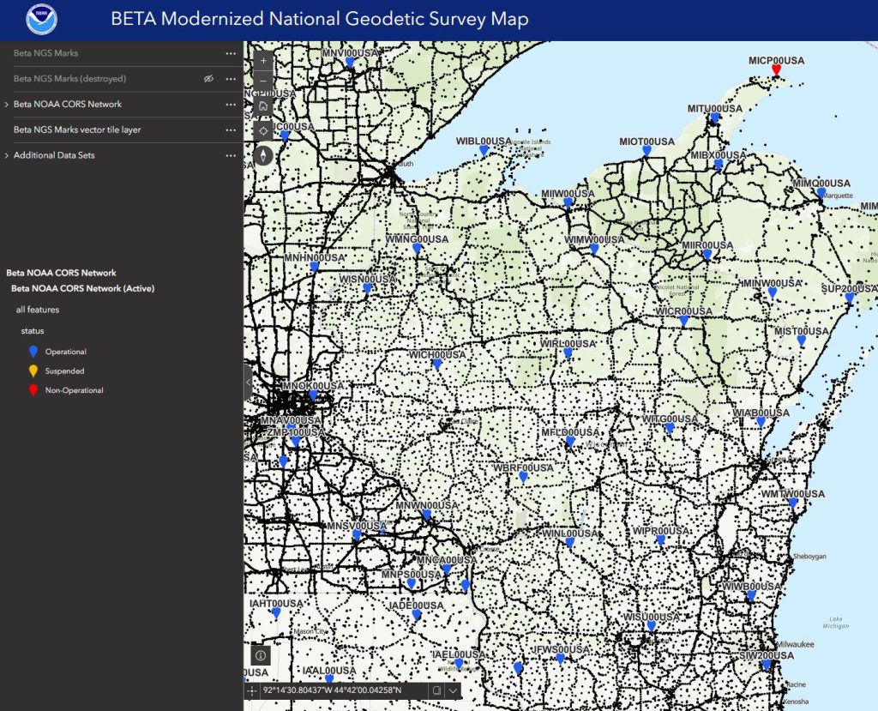Viewport: 878px width, 711px height.
Task: Open options for Beta NOAA CORS Network layer
Action: click(x=231, y=105)
